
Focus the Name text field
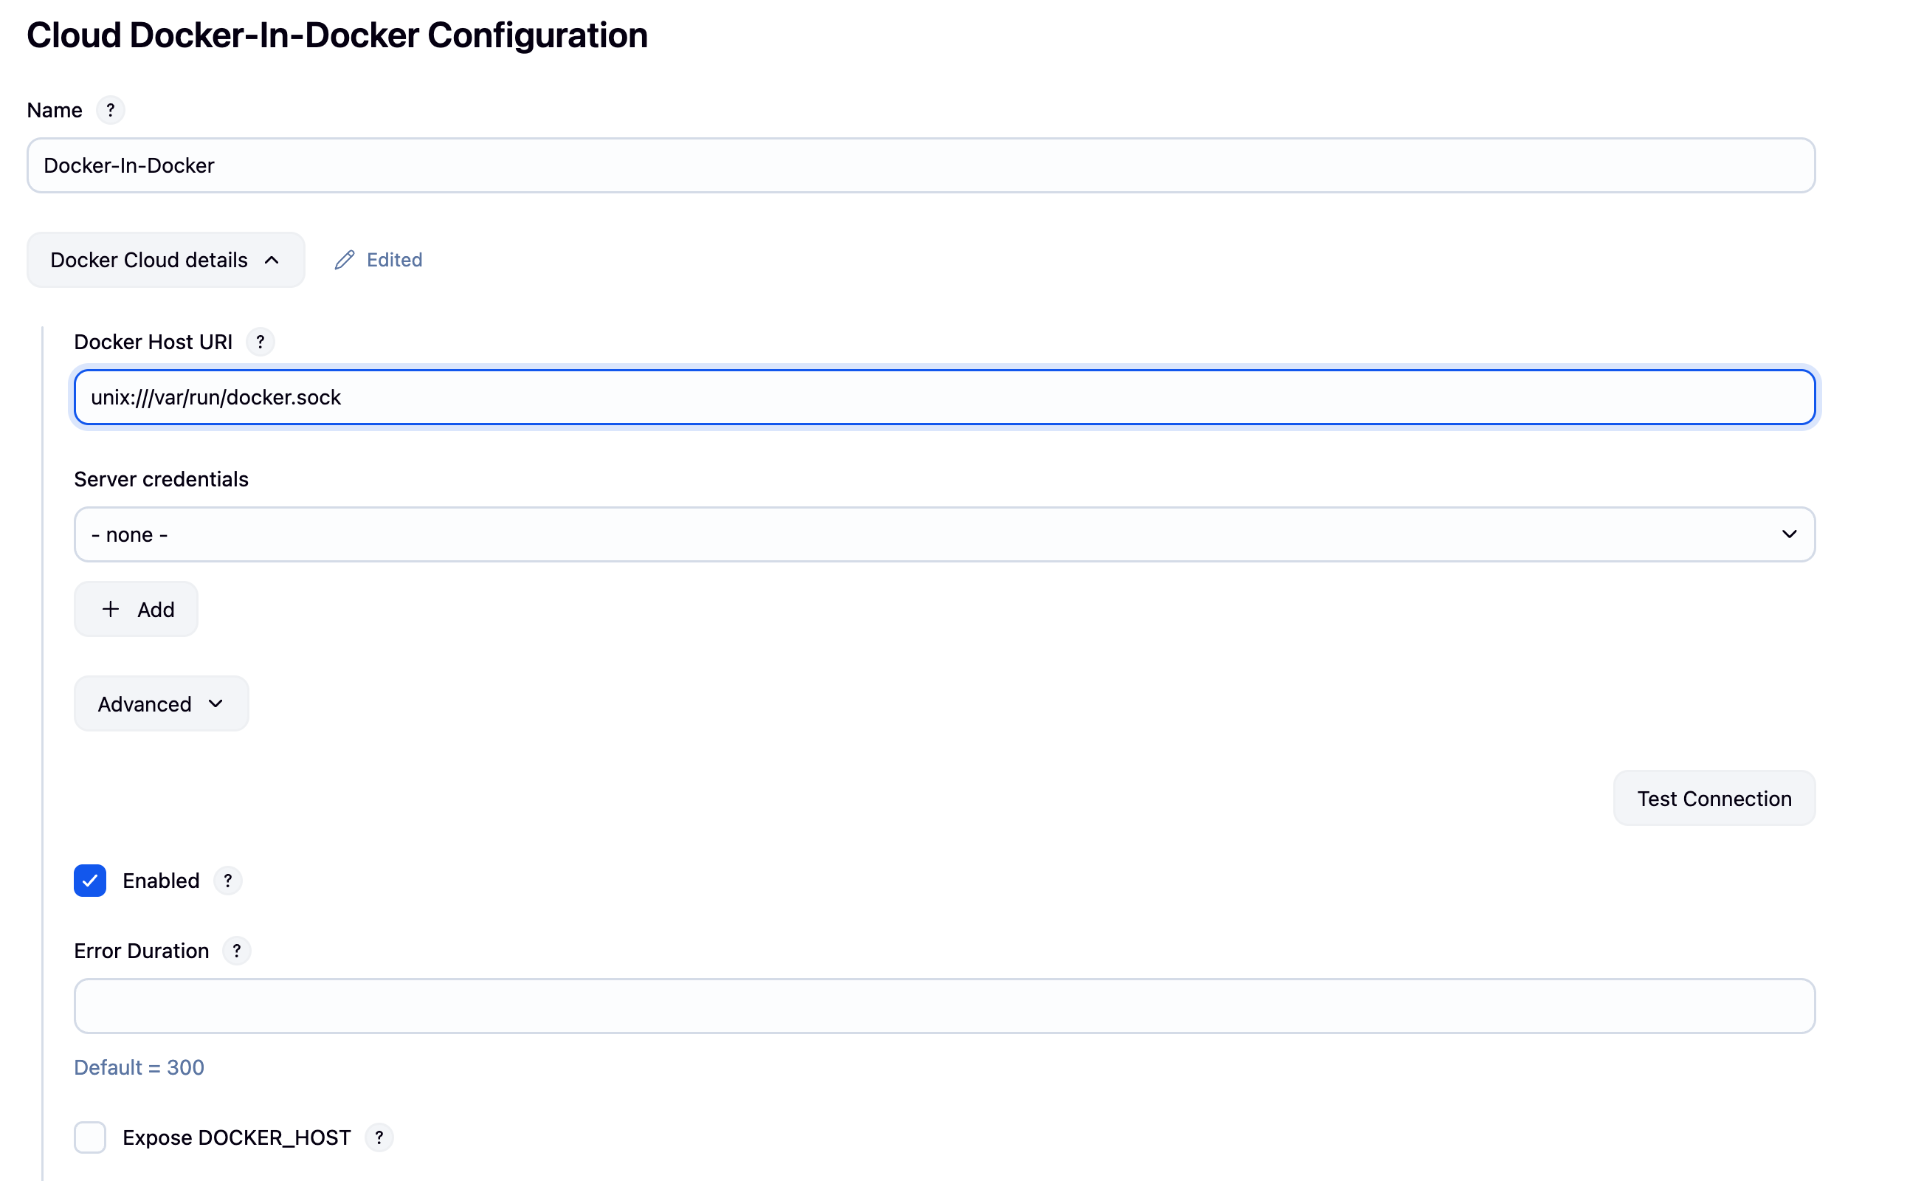pyautogui.click(x=920, y=165)
